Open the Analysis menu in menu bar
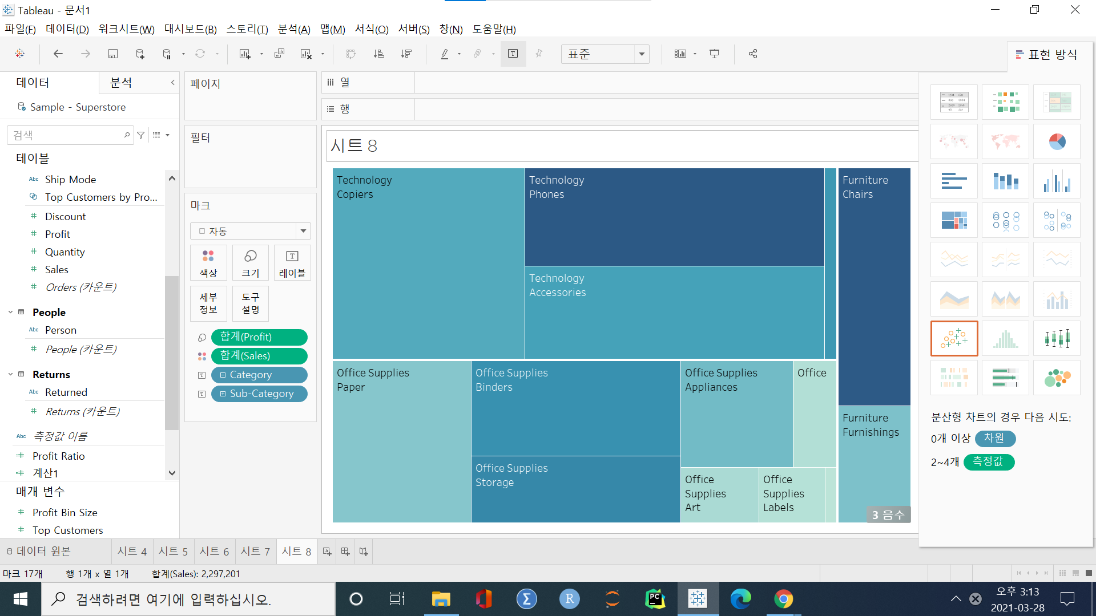This screenshot has width=1096, height=616. (293, 29)
